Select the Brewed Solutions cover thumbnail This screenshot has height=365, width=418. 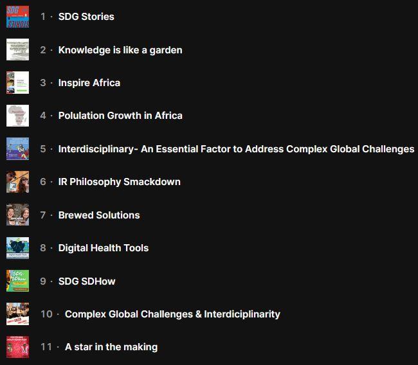click(x=17, y=215)
